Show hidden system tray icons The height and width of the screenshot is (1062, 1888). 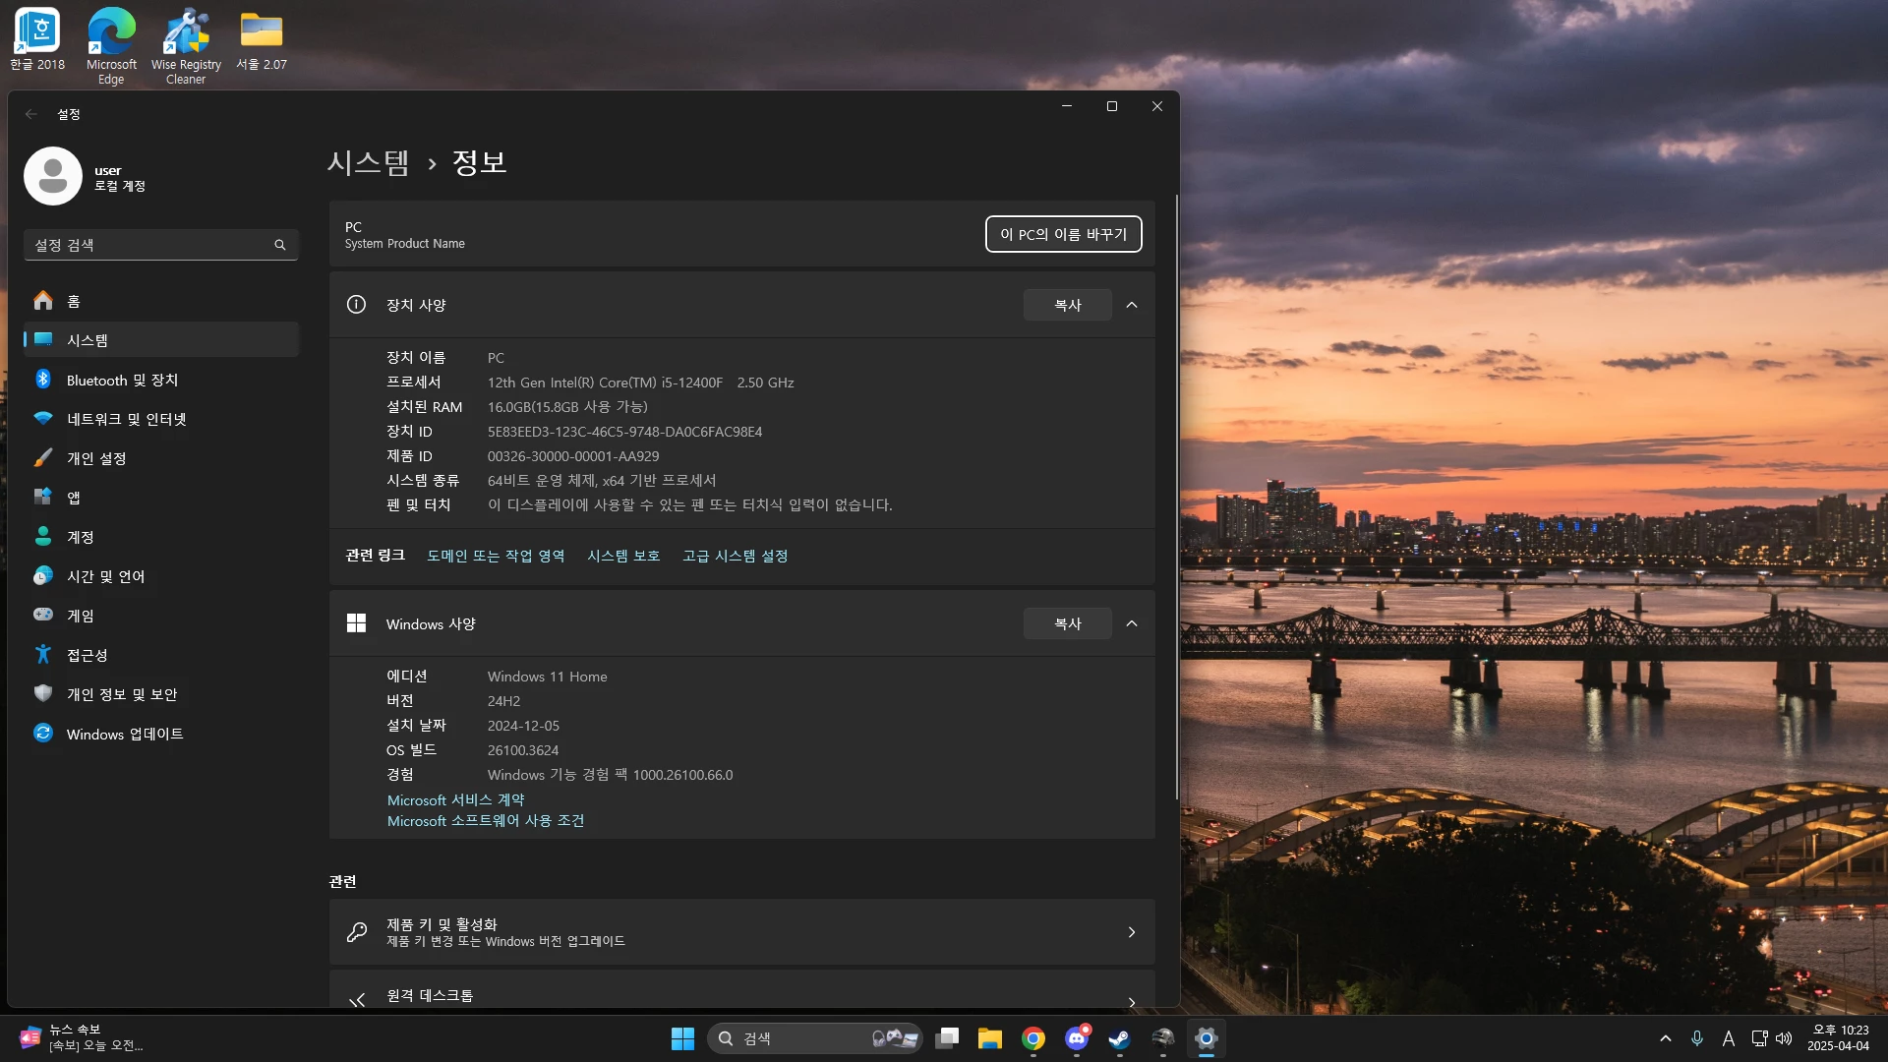pos(1665,1038)
